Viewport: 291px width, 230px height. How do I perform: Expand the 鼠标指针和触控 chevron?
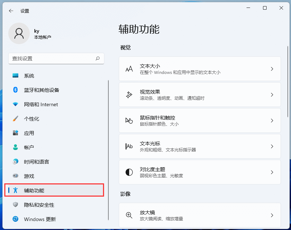[x=272, y=120]
